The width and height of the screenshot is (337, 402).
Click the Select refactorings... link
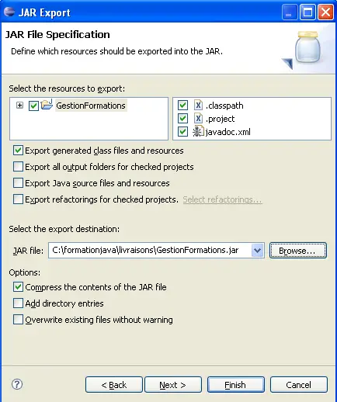click(x=223, y=199)
